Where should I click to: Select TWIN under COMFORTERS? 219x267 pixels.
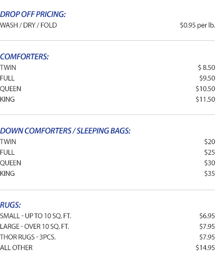pos(8,68)
